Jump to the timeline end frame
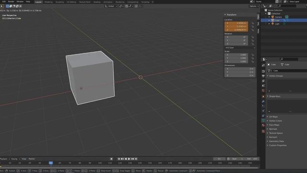 [136, 159]
